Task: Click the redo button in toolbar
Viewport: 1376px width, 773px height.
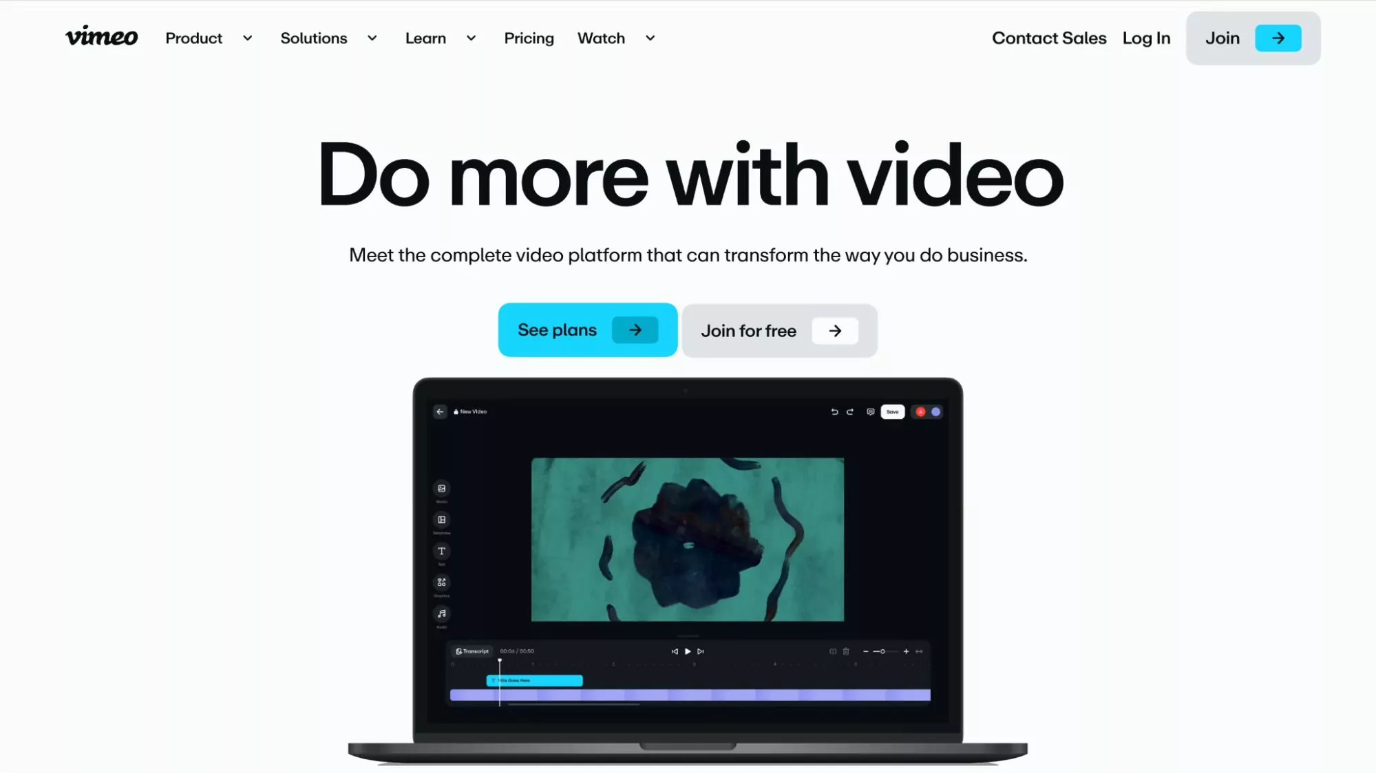Action: pyautogui.click(x=849, y=411)
